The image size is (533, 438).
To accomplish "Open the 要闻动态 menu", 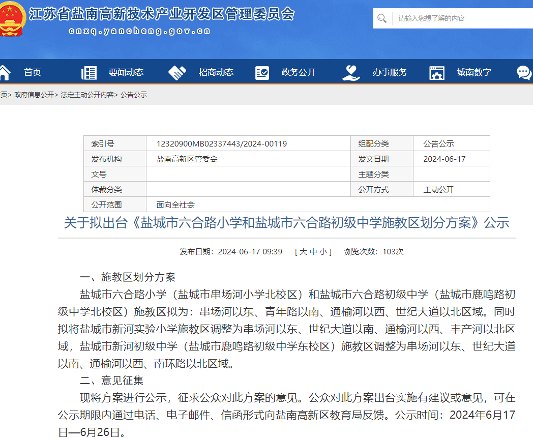I will pos(126,72).
